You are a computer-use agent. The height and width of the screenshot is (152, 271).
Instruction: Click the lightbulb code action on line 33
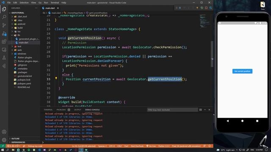pos(56,78)
